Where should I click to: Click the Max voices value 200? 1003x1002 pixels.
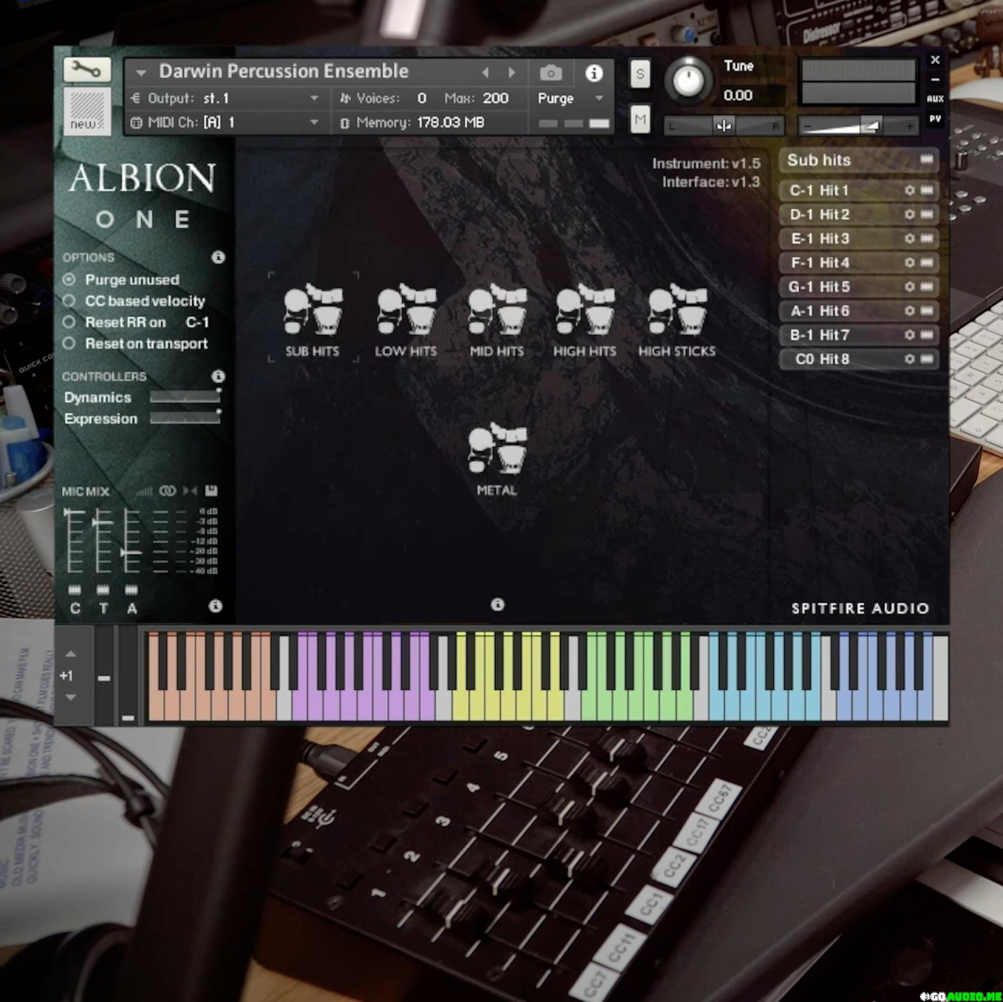pos(495,98)
